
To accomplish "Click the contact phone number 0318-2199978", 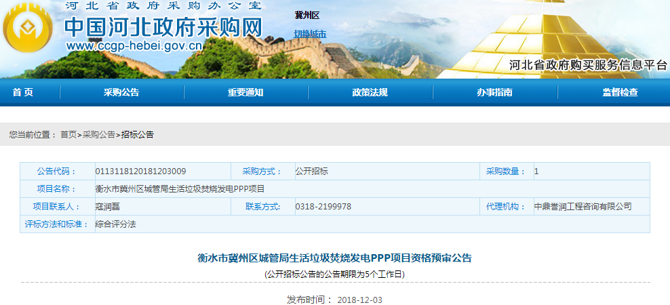I will point(323,207).
